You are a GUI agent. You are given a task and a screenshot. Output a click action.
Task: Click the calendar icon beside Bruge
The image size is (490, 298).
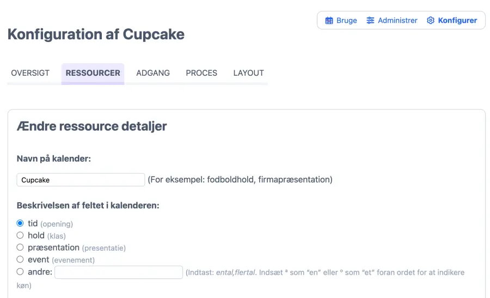(329, 21)
